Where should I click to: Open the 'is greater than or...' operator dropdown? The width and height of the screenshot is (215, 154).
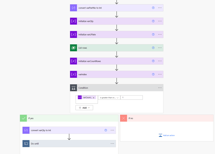(x=109, y=98)
